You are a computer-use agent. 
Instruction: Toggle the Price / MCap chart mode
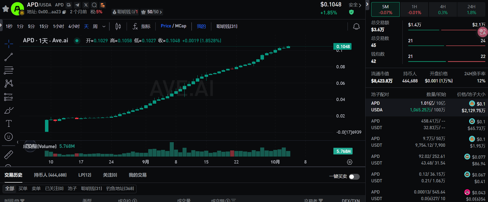(173, 26)
